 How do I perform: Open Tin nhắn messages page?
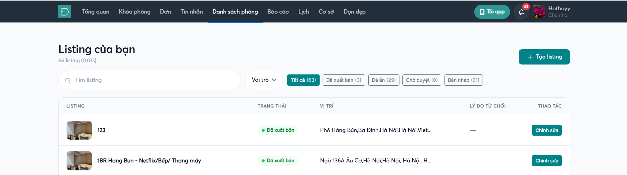(192, 12)
